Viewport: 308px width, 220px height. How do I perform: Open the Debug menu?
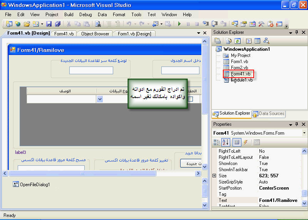pos(85,15)
